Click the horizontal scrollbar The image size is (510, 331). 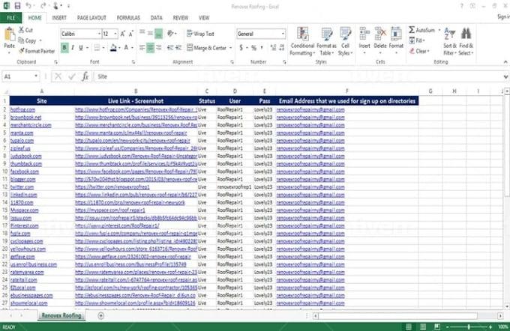click(x=397, y=316)
